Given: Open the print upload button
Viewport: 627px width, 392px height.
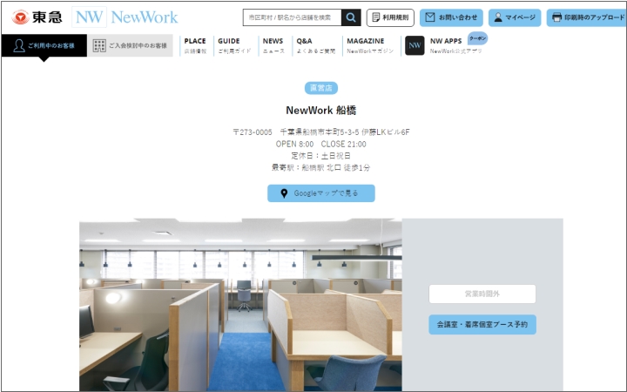Looking at the screenshot, I should 587,17.
